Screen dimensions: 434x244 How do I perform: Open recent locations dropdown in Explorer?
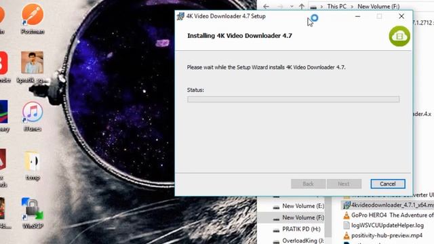tap(292, 6)
